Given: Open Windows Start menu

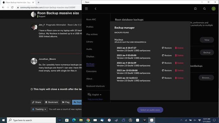Looking at the screenshot, I should 3,120.
